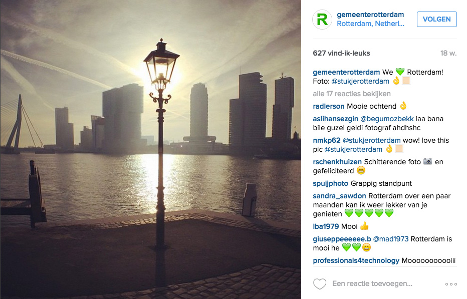Open the Rotterdam, Netherlands location link
This screenshot has width=467, height=299.
(x=370, y=24)
